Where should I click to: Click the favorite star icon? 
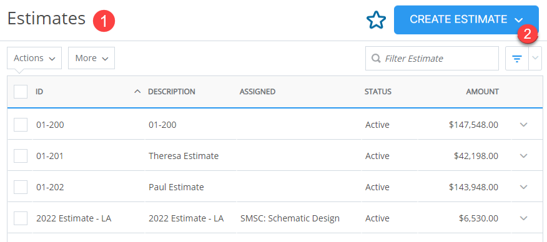pos(376,20)
